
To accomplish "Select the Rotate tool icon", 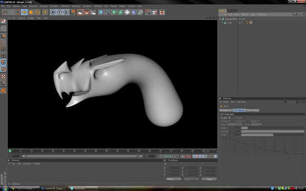I will [37, 12].
